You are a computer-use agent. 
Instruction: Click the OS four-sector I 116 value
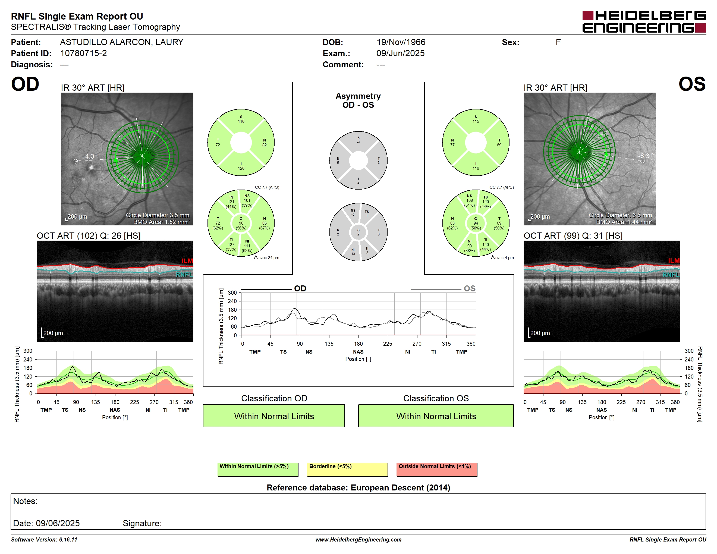476,166
